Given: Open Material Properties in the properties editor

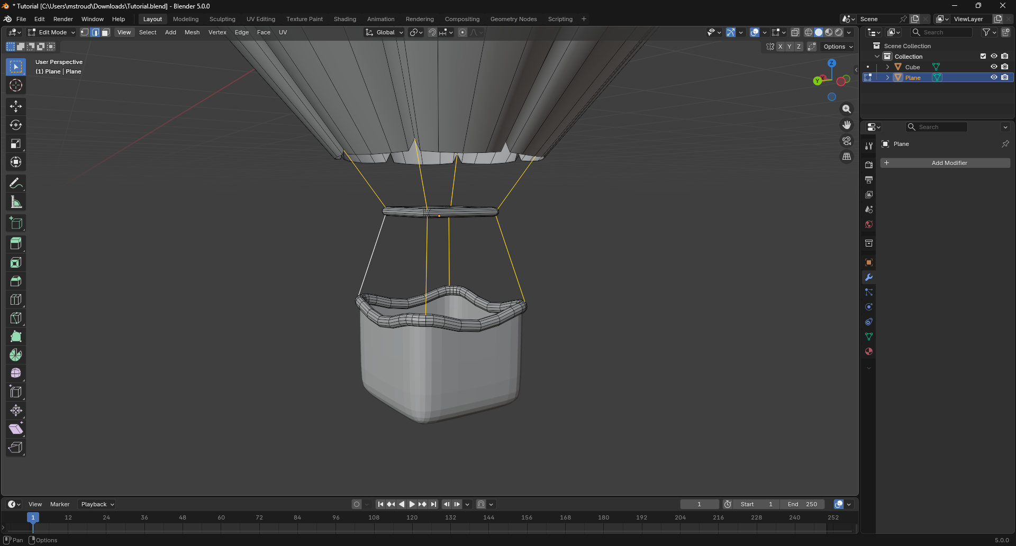Looking at the screenshot, I should click(868, 351).
